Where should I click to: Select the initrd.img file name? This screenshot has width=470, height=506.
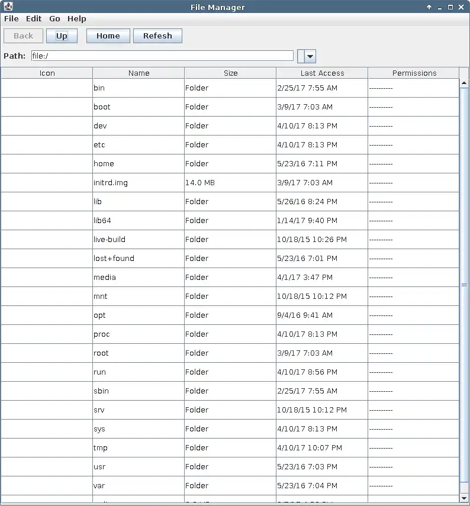pos(111,183)
